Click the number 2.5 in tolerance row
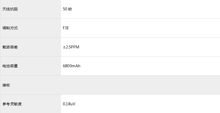 pyautogui.click(x=68, y=47)
